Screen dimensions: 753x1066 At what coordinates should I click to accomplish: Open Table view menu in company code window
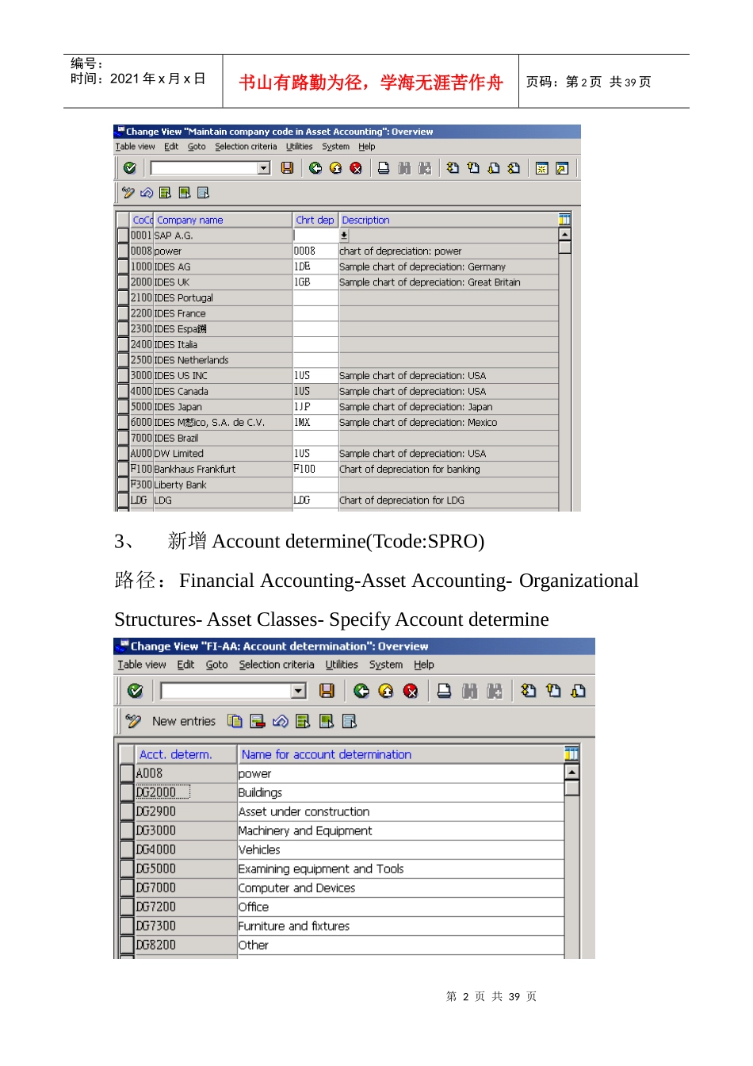[x=136, y=147]
